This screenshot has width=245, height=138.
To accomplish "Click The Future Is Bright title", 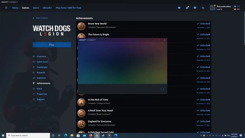I will tap(98, 34).
